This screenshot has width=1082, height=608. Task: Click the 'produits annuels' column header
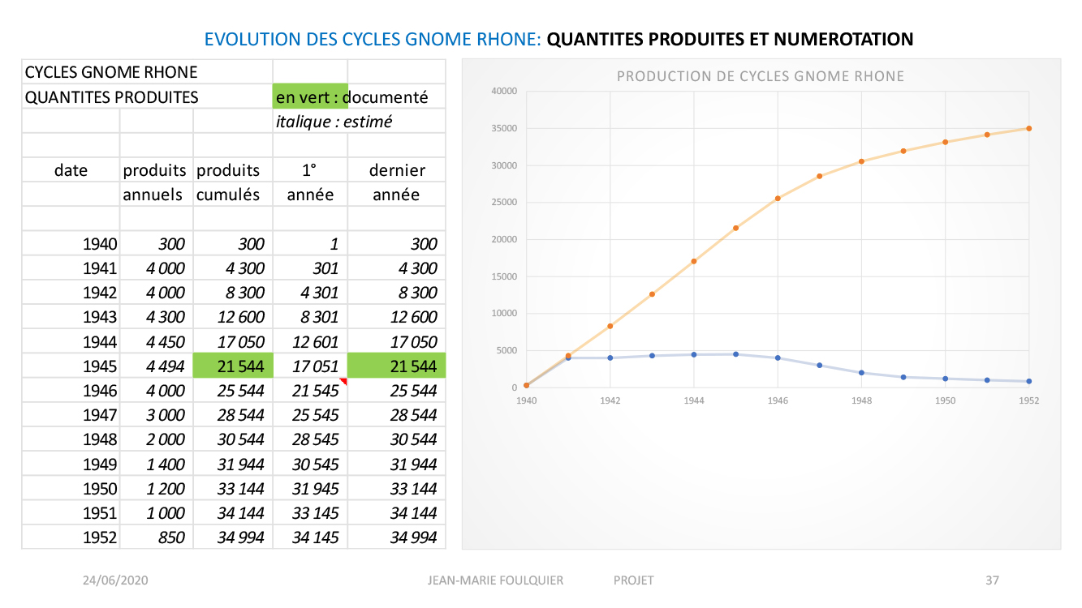(x=156, y=182)
